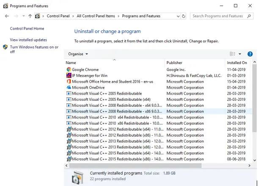Click the Programs and Features breadcrumb
Viewport: 258px width, 186px height.
click(x=141, y=16)
